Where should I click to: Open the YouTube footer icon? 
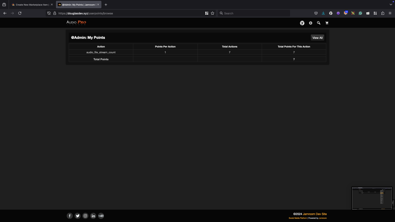101,216
